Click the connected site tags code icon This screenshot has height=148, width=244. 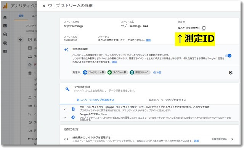[x=66, y=139]
